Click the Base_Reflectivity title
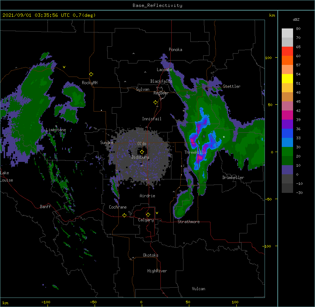 157,5
